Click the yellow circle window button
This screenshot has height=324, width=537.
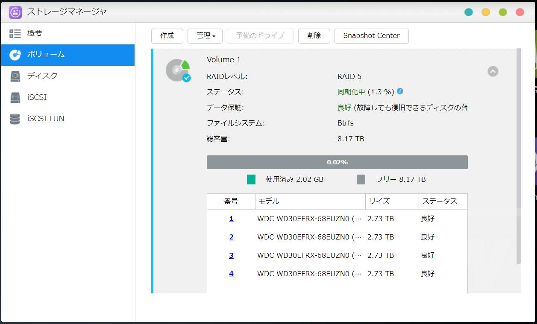pyautogui.click(x=486, y=12)
